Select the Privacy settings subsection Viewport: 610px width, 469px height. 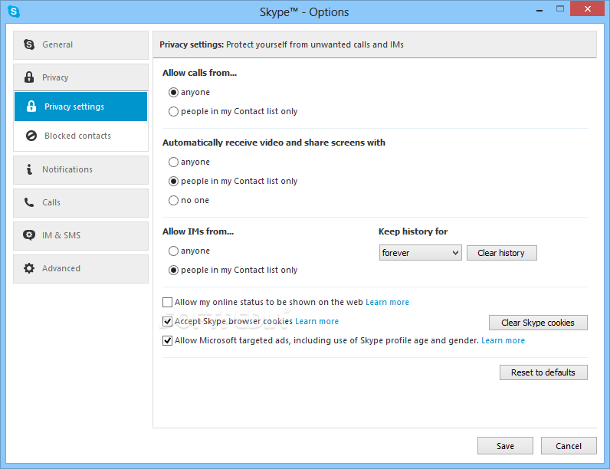pos(81,107)
